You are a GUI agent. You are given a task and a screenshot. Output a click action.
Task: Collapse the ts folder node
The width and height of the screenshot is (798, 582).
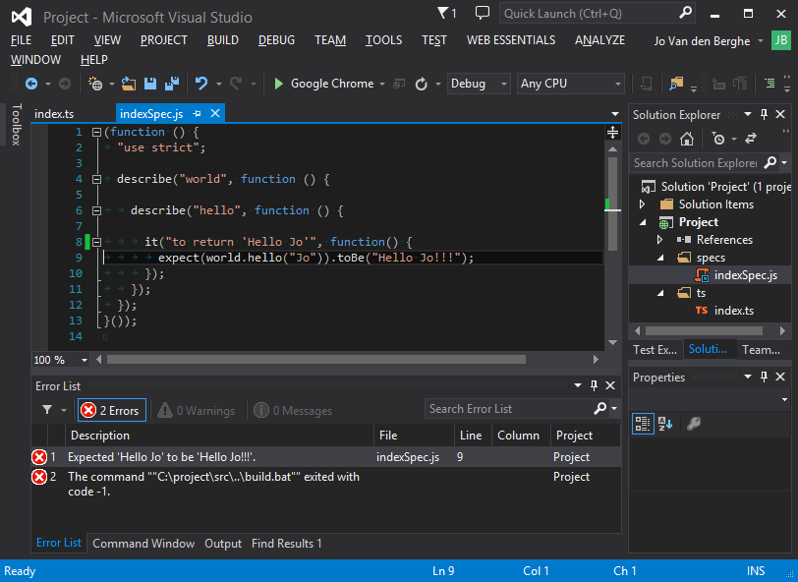[x=660, y=293]
